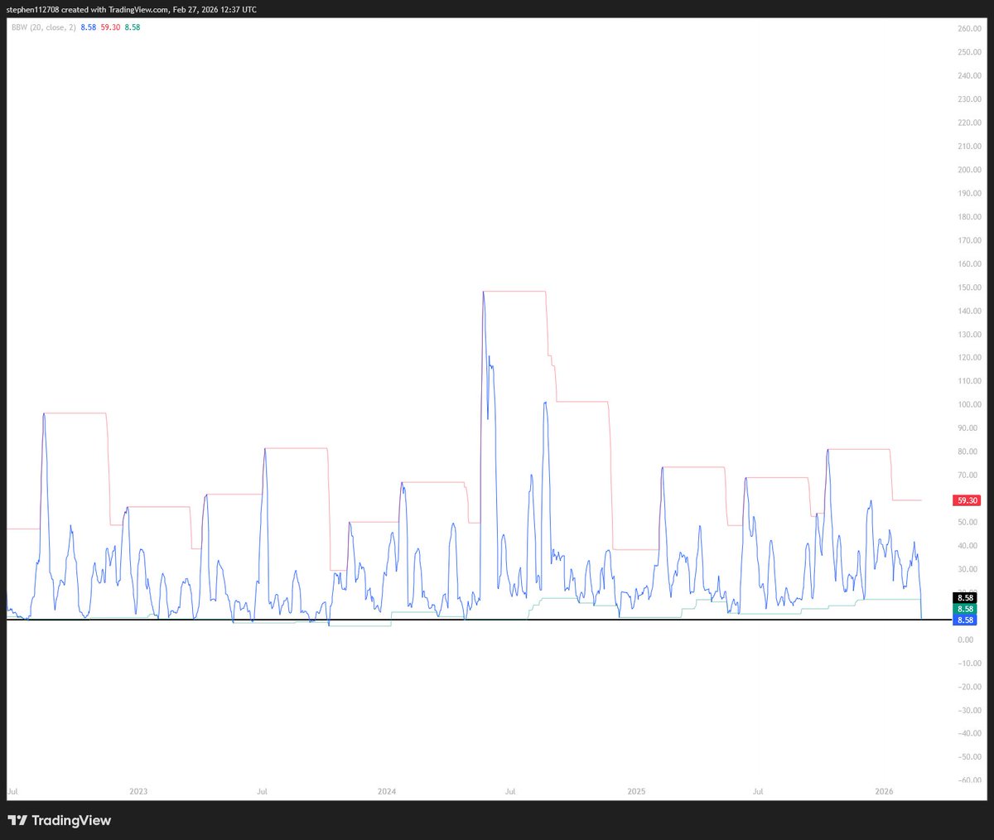Screen dimensions: 994x840
Task: Click the 90.00 label on price scale
Action: [x=967, y=428]
